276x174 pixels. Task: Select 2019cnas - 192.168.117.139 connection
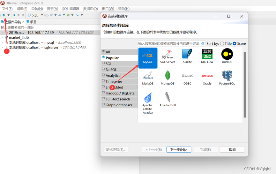31,33
